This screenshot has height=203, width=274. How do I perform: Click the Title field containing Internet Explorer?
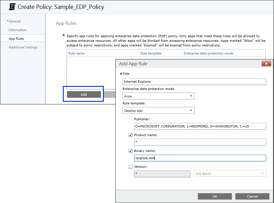194,82
